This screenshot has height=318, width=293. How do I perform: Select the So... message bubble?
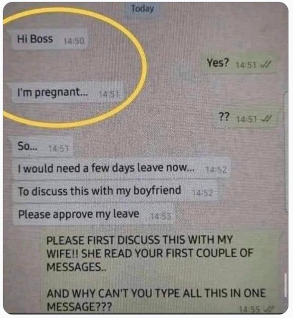(x=42, y=147)
